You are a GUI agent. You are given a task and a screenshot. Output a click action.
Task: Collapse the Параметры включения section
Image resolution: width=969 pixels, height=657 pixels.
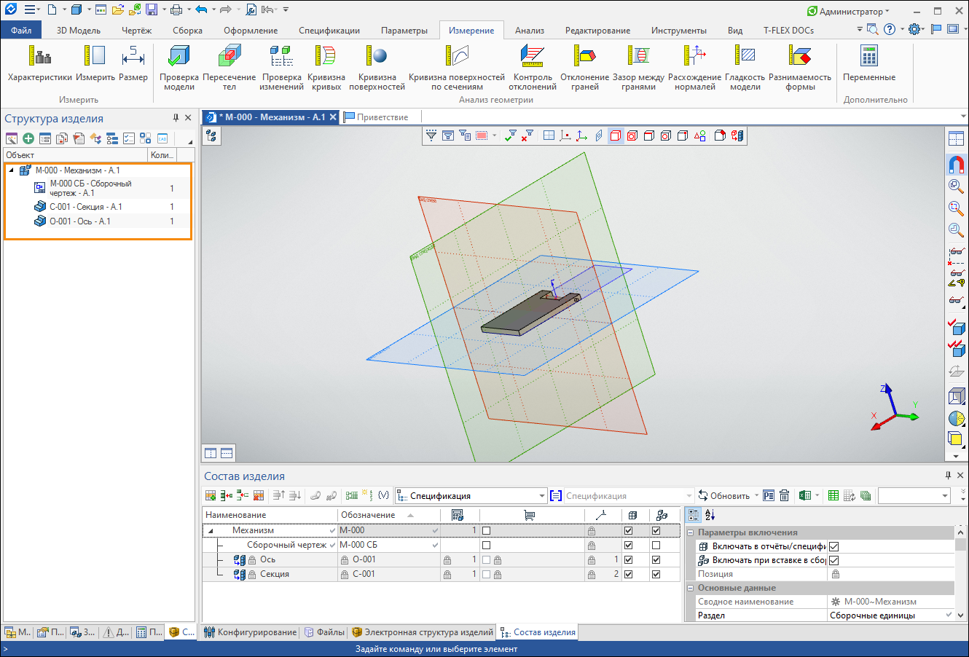(691, 532)
